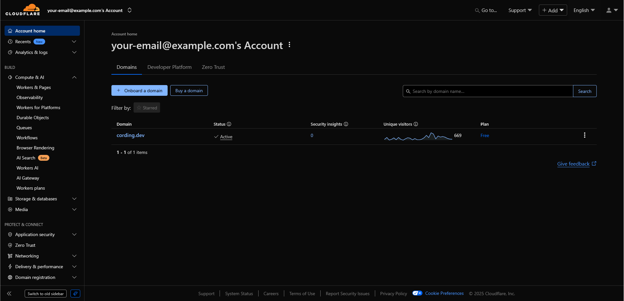Click the Go to search magnifier icon

click(477, 10)
